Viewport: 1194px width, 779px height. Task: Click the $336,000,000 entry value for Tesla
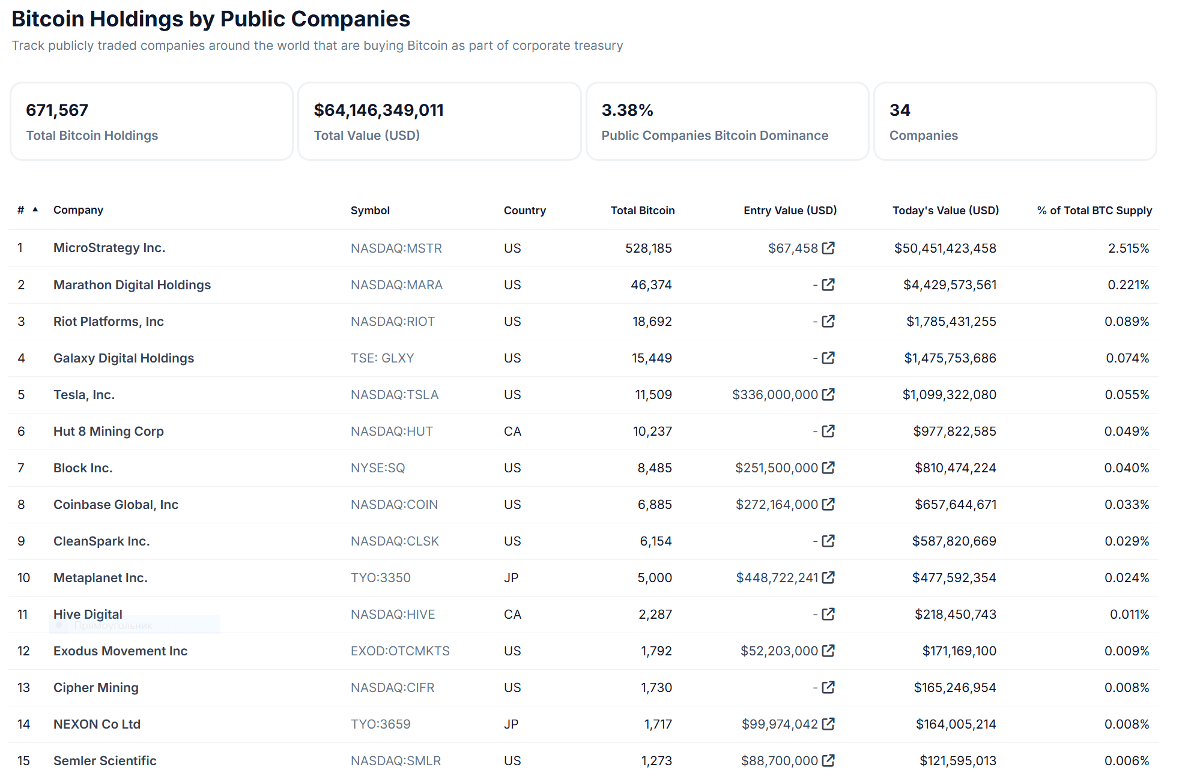tap(775, 395)
